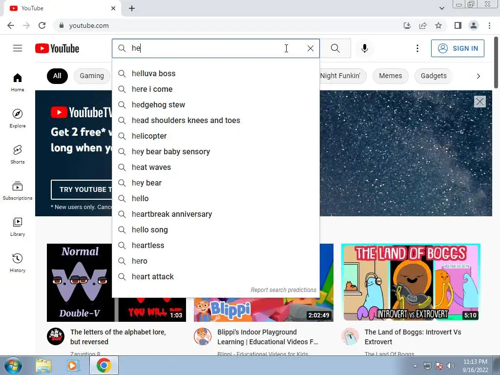Click the install app icon in address bar
This screenshot has width=500, height=375.
coord(407,25)
